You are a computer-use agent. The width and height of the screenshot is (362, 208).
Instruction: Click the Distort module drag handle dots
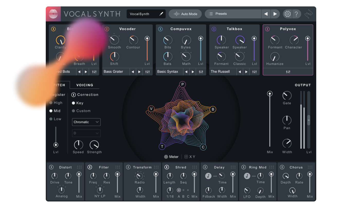click(x=79, y=167)
